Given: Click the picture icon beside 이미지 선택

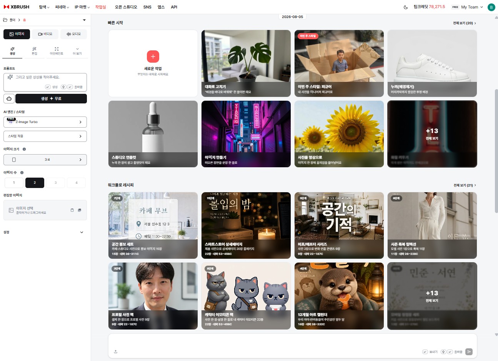Looking at the screenshot, I should tap(11, 210).
